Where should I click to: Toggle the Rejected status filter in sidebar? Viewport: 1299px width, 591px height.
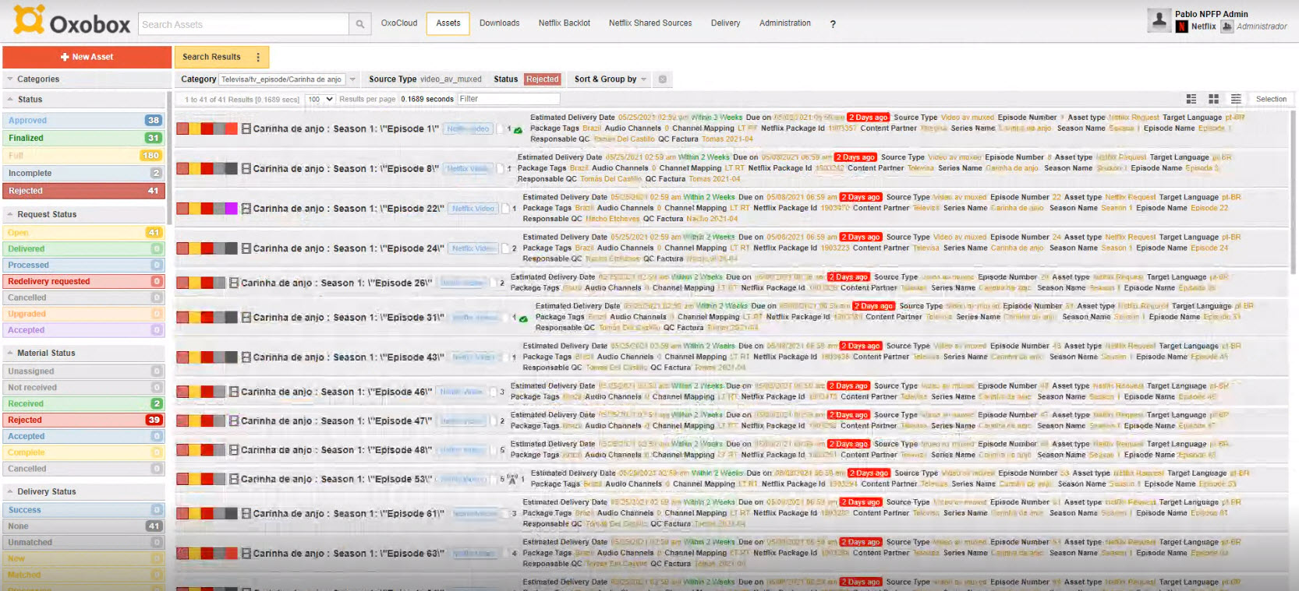click(x=83, y=191)
